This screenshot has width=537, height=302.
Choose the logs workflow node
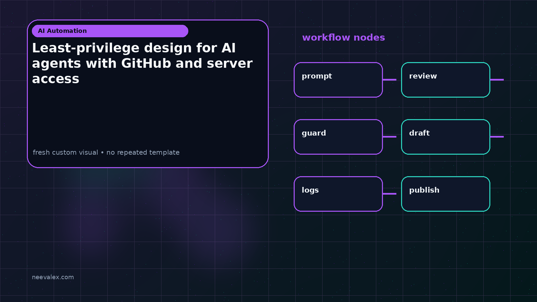point(338,194)
